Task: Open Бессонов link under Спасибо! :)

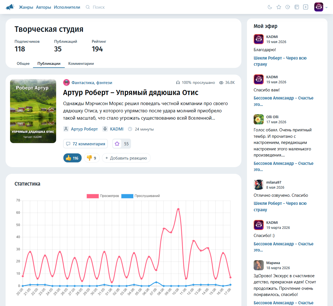Action: [284, 247]
